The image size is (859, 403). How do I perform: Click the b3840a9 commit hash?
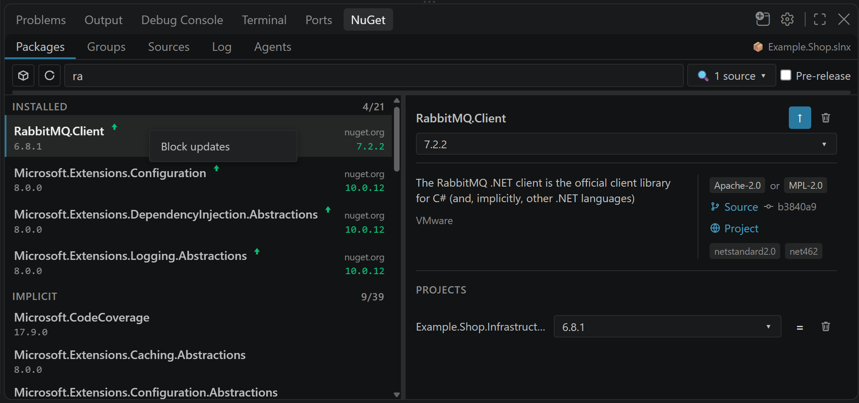coord(797,207)
